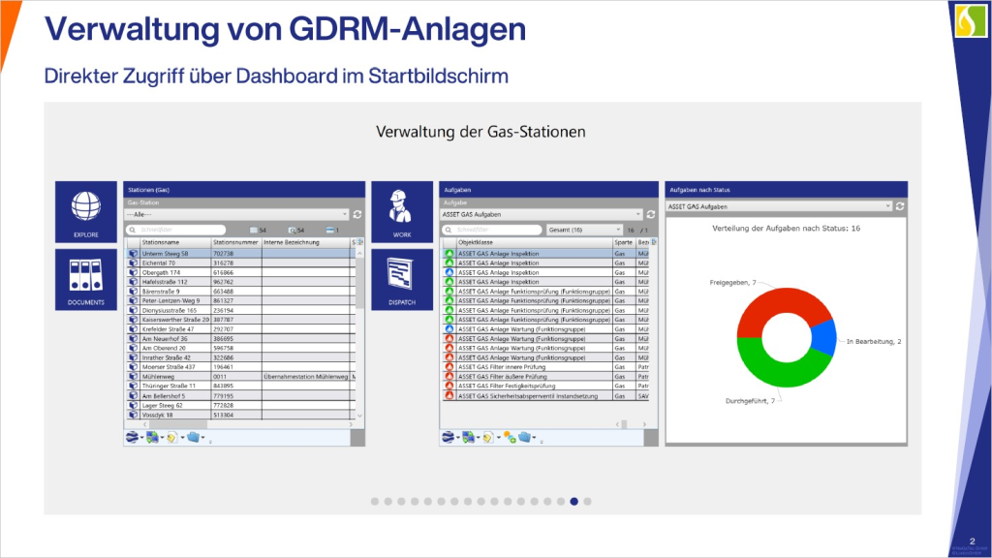Refresh the Aufgaben task list
Screen dimensions: 992x558
(x=652, y=215)
